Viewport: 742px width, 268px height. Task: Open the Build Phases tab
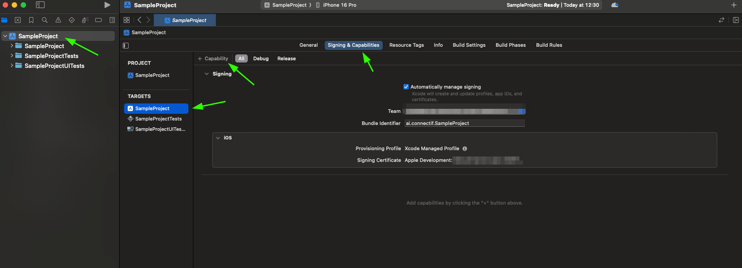coord(510,45)
